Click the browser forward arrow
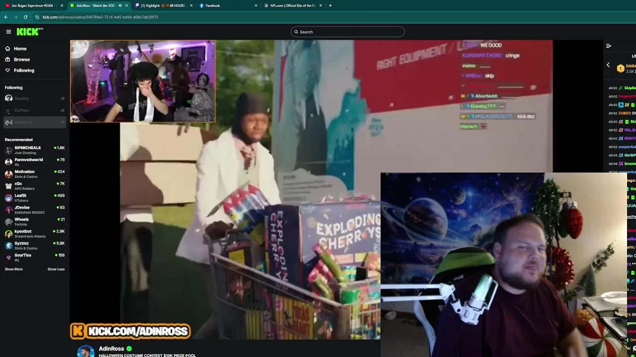The image size is (636, 357). point(15,17)
